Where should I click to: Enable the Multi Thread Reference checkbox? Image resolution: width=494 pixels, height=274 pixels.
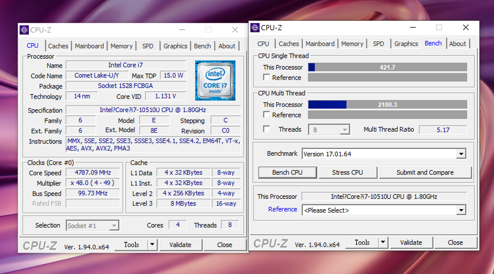click(x=267, y=115)
